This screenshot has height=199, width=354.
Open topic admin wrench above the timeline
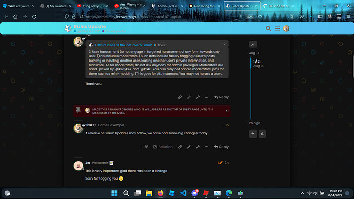(x=253, y=44)
